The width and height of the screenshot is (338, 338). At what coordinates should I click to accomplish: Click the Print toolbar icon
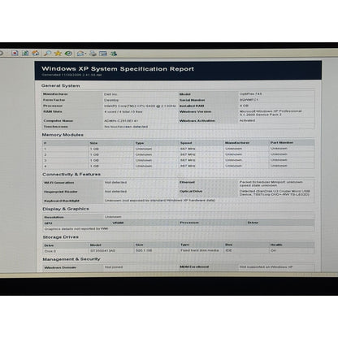(93, 54)
